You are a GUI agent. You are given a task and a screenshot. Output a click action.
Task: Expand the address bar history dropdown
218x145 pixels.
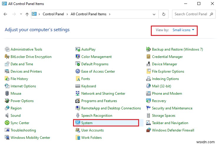click(x=154, y=14)
